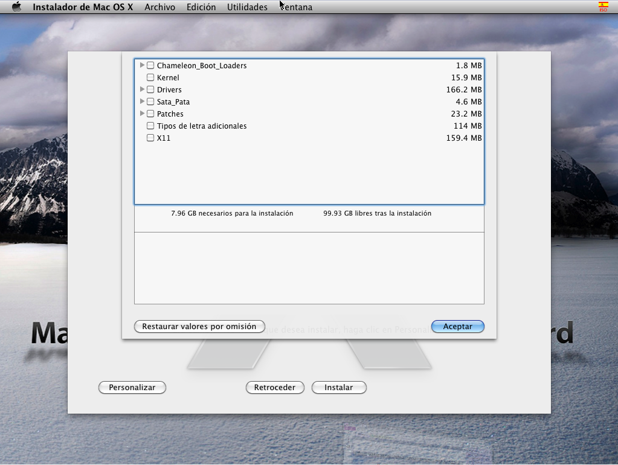Select the Patches row label
This screenshot has height=465, width=618.
pos(170,114)
